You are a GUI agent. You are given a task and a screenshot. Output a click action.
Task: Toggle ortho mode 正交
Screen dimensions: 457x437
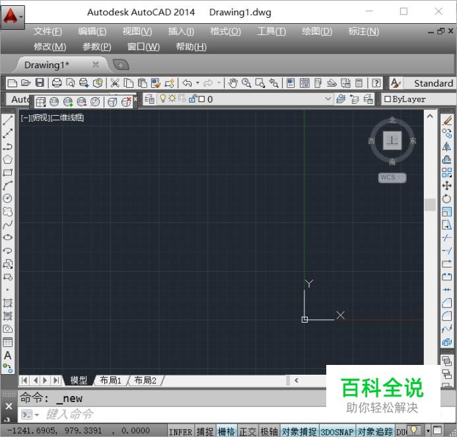click(x=248, y=432)
